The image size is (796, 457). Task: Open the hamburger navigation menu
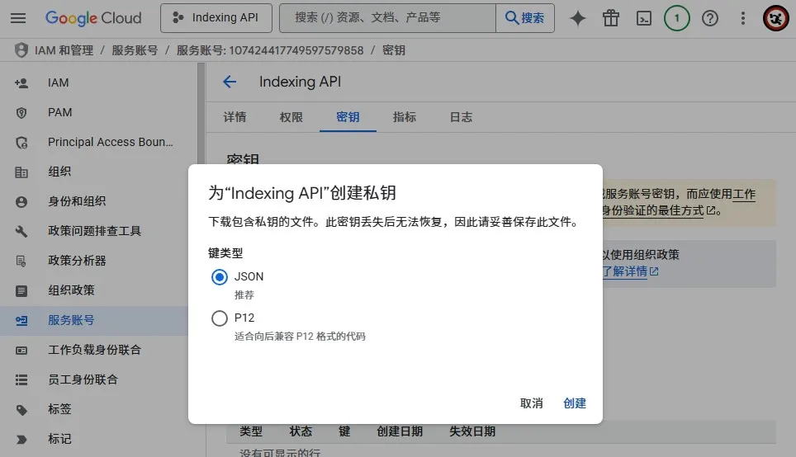pos(18,18)
